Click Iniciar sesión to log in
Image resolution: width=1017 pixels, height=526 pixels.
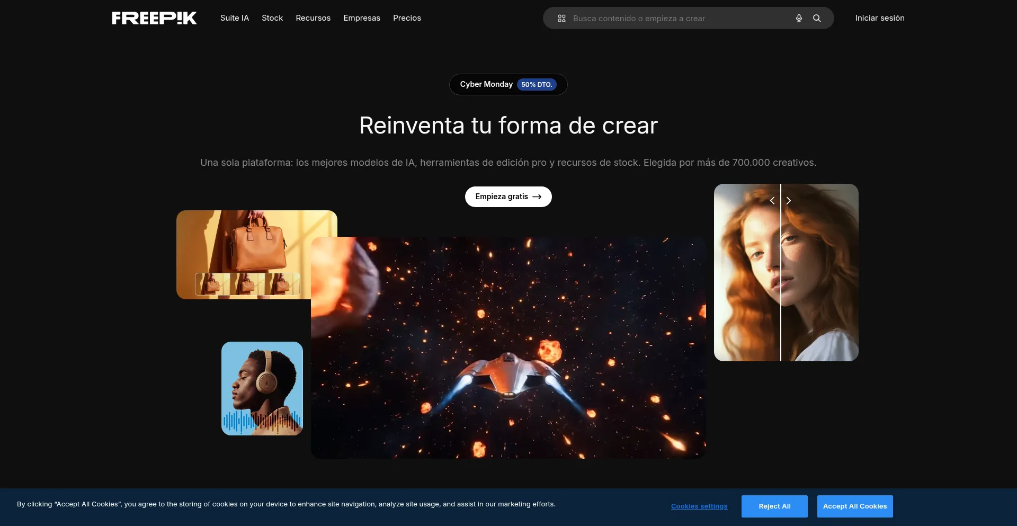click(x=879, y=18)
